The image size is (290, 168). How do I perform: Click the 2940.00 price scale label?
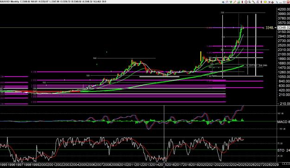click(284, 36)
